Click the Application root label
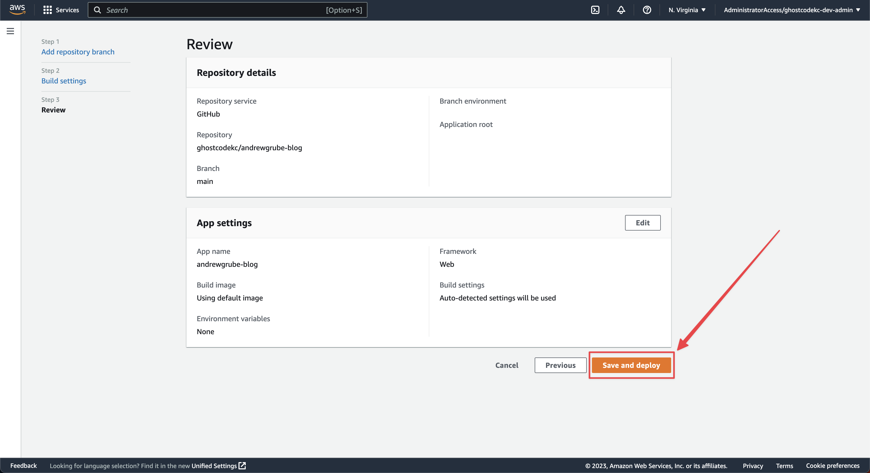 pos(466,124)
